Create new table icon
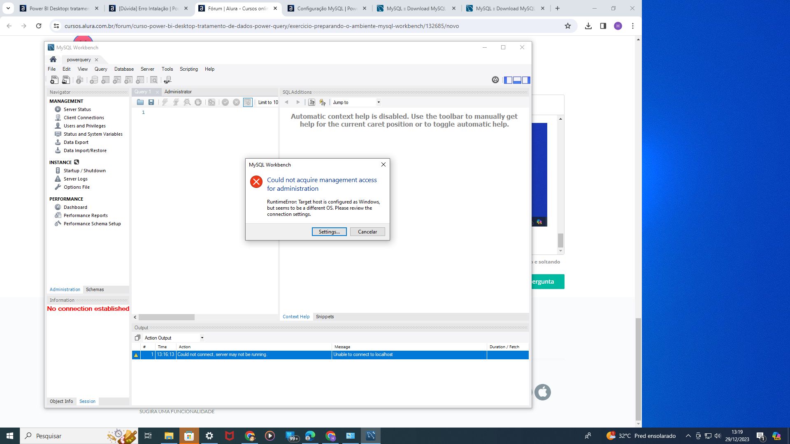 tap(105, 80)
